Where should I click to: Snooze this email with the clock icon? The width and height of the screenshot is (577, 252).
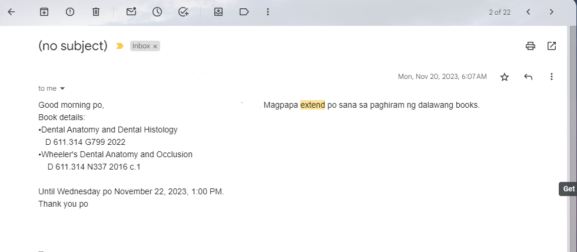157,12
